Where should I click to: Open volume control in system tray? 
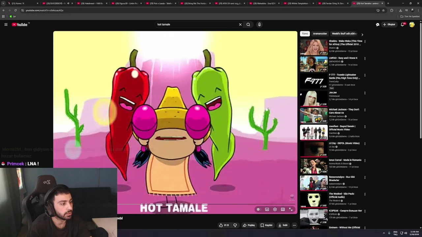click(x=406, y=233)
